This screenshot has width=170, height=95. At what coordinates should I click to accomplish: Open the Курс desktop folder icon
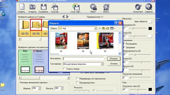tap(2, 87)
